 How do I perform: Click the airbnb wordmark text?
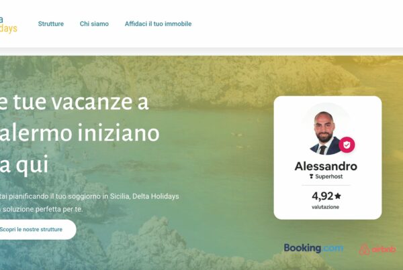pos(384,249)
